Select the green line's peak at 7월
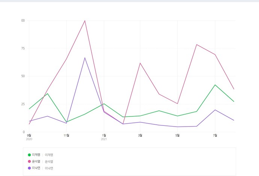259x176 pixels. click(215, 85)
